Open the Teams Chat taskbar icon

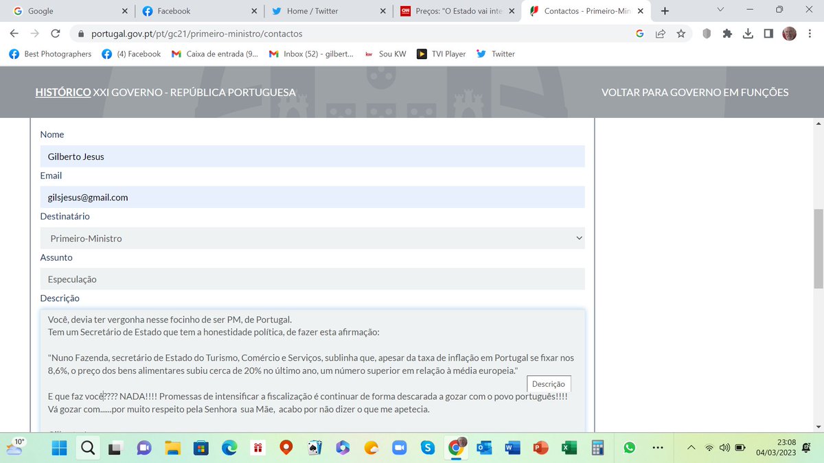click(x=144, y=448)
